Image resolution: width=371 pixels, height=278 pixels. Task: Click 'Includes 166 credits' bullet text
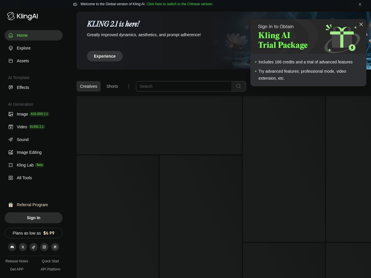click(305, 62)
